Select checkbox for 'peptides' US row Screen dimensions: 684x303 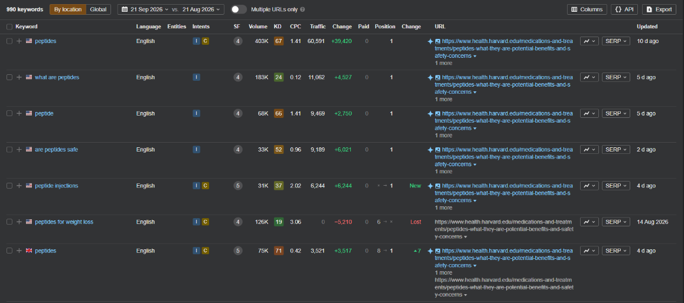(9, 41)
